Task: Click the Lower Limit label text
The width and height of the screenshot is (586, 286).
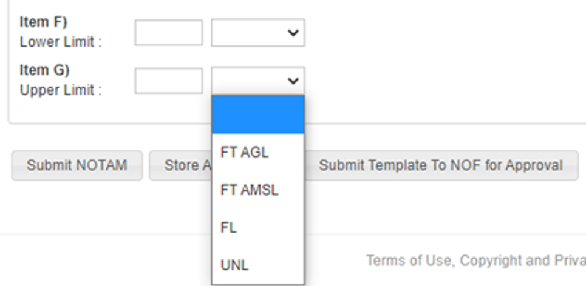Action: (61, 42)
